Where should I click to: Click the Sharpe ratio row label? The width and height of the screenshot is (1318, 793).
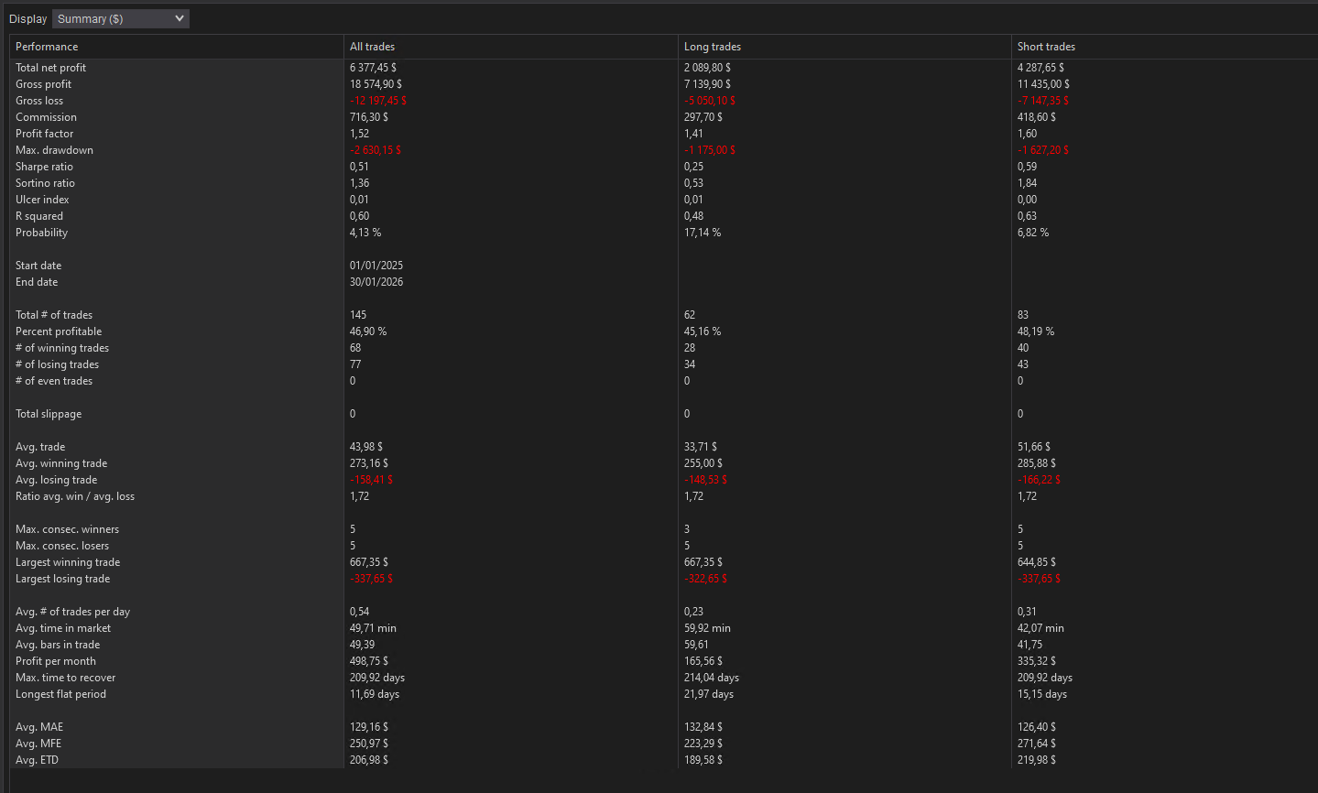(44, 166)
